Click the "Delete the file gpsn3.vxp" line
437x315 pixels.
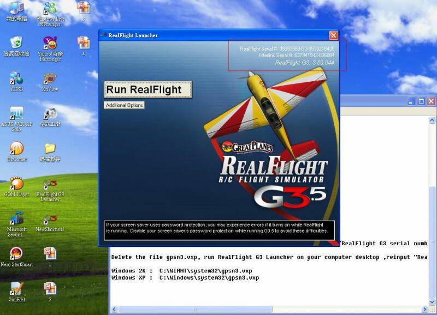click(269, 257)
